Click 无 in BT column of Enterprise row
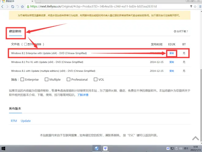This screenshot has width=202, height=152. (x=184, y=53)
